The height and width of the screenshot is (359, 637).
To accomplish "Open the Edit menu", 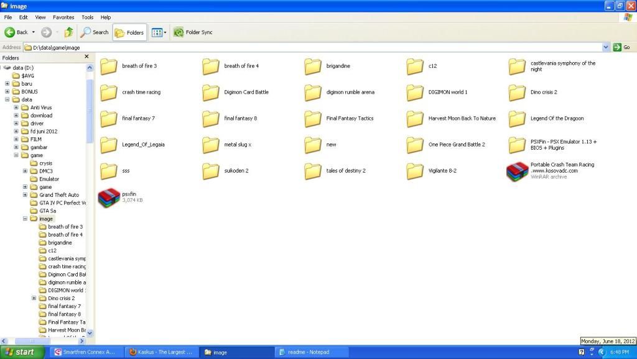I will point(24,17).
